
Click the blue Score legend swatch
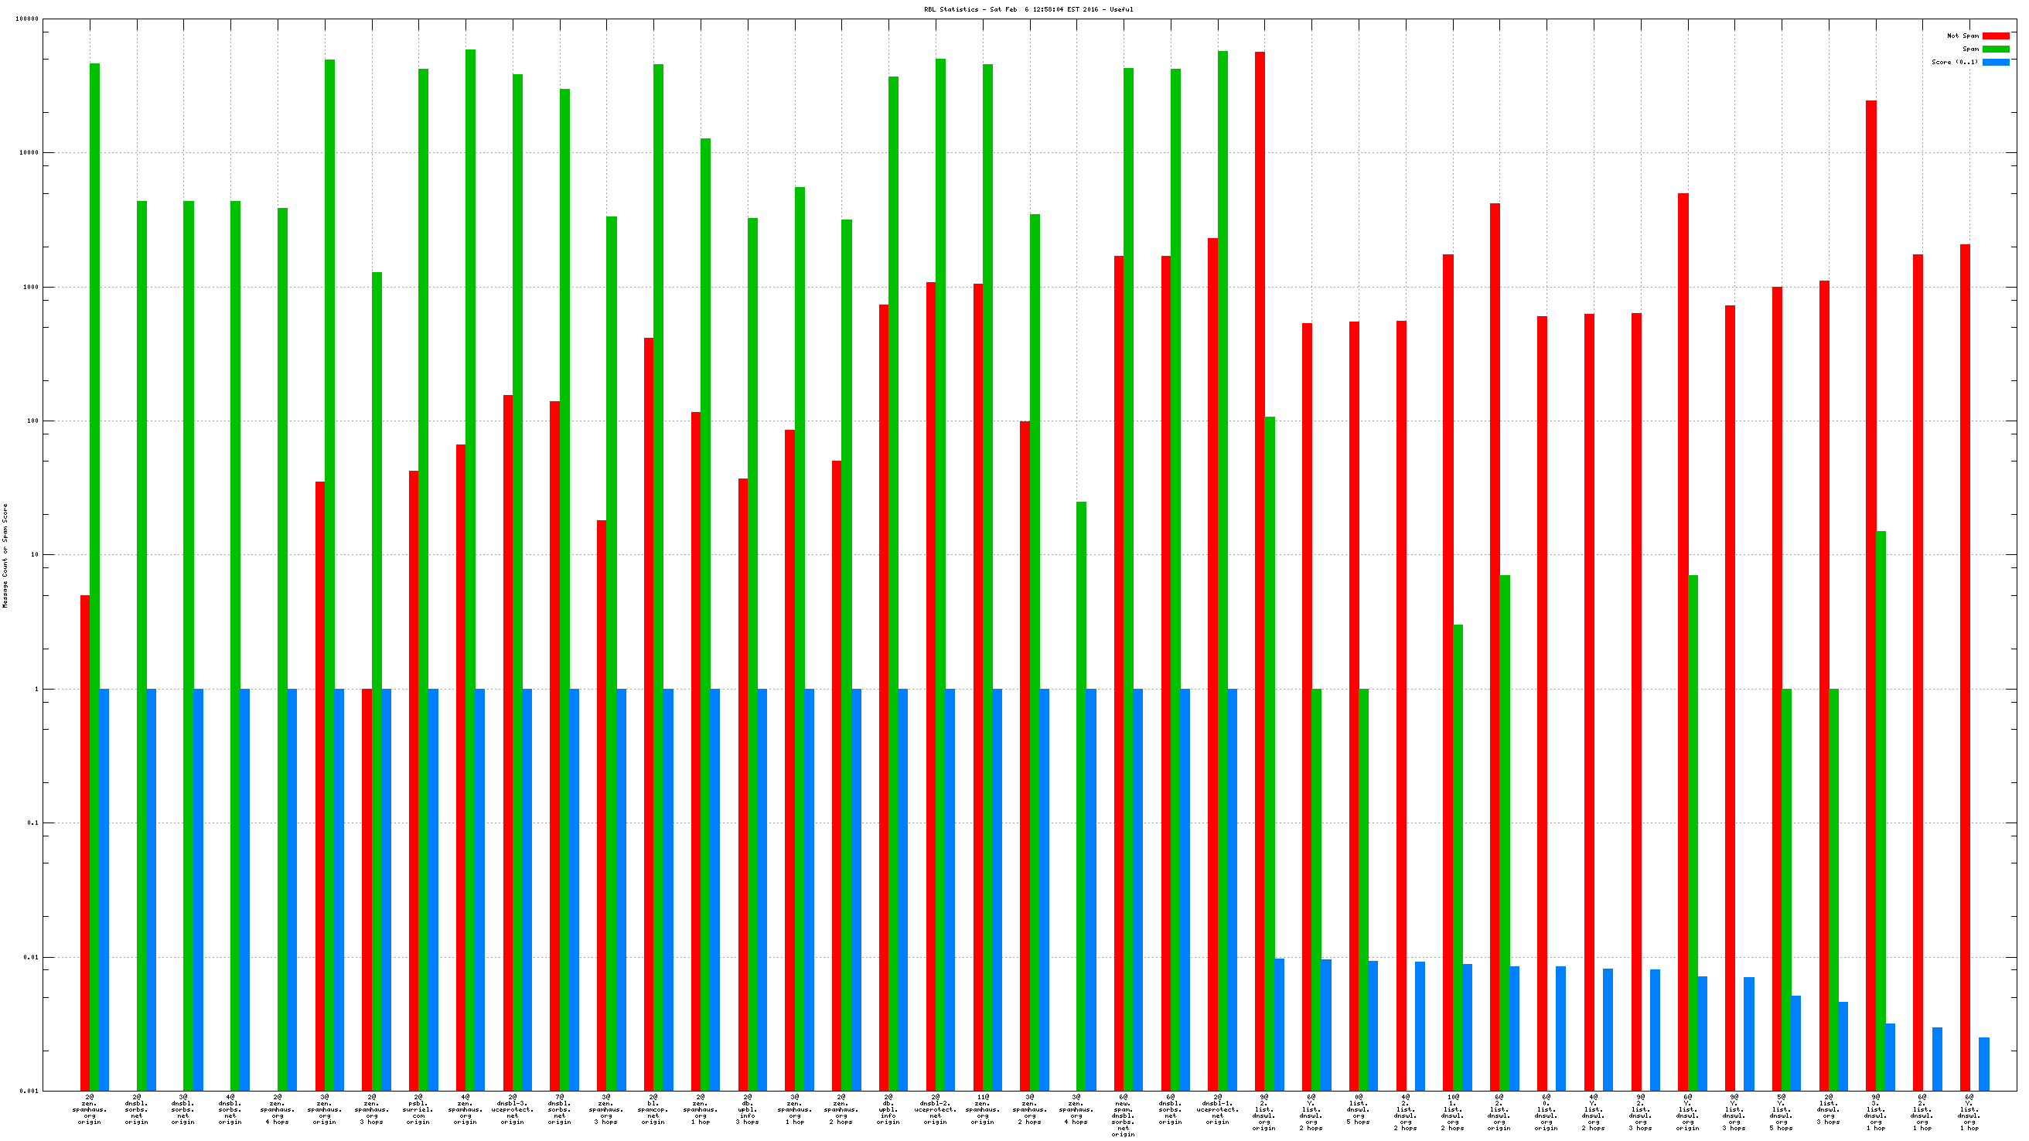(1995, 62)
